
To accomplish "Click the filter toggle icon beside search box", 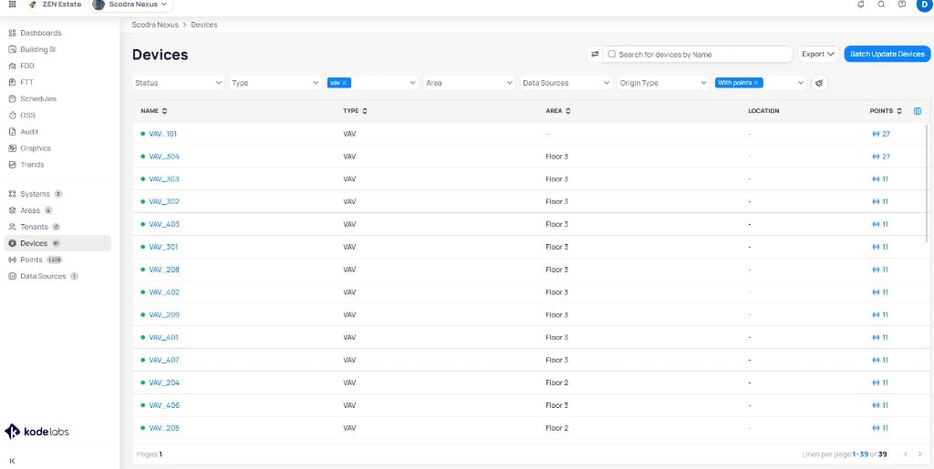I will pos(595,54).
